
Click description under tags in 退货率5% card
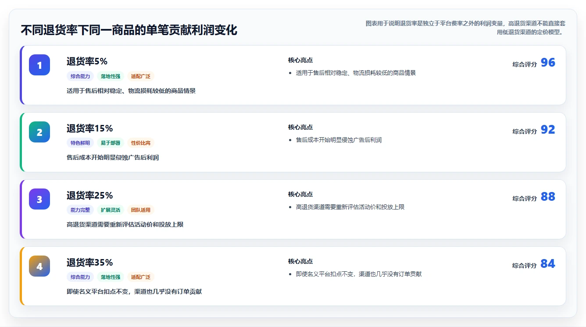click(x=131, y=91)
